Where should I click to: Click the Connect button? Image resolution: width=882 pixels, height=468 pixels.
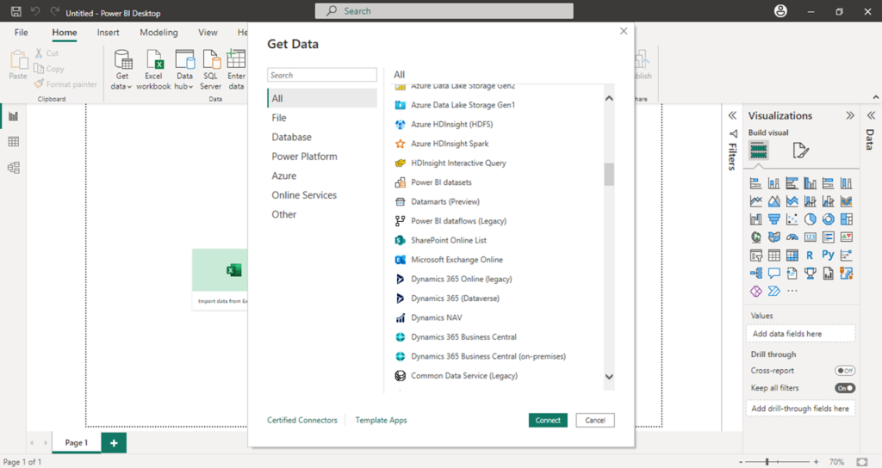(548, 420)
